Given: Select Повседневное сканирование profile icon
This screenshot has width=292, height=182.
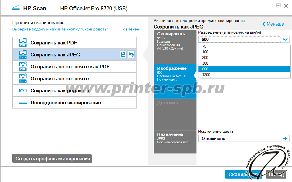Looking at the screenshot, I should (x=23, y=103).
